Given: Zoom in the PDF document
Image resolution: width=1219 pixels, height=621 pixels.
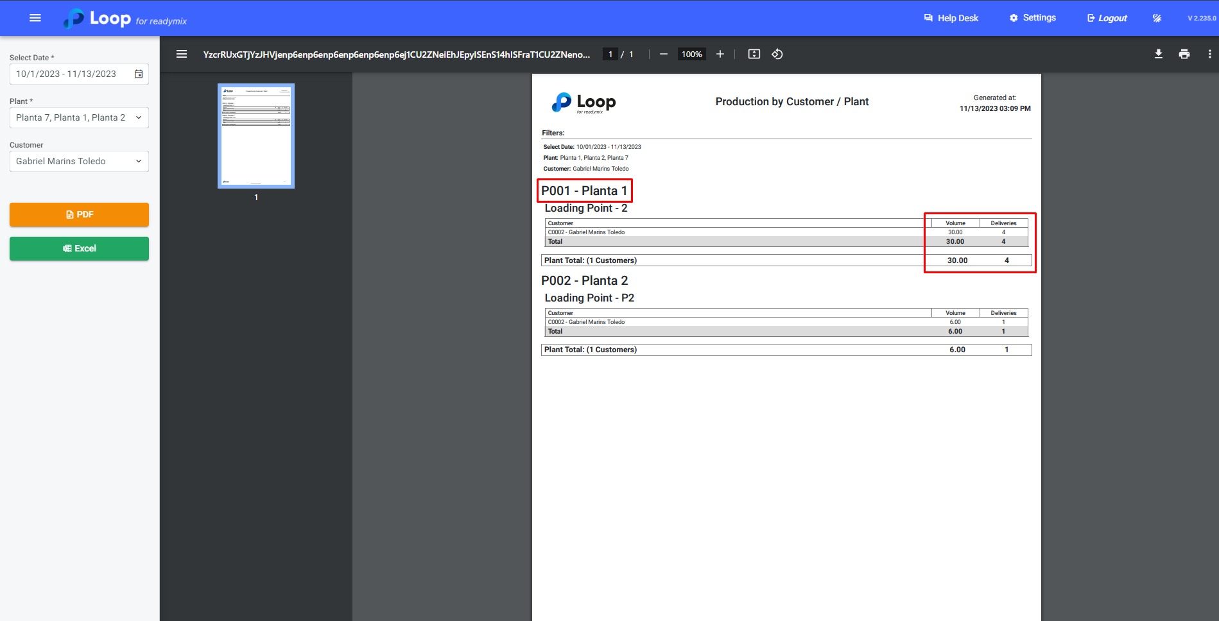Looking at the screenshot, I should [x=720, y=55].
